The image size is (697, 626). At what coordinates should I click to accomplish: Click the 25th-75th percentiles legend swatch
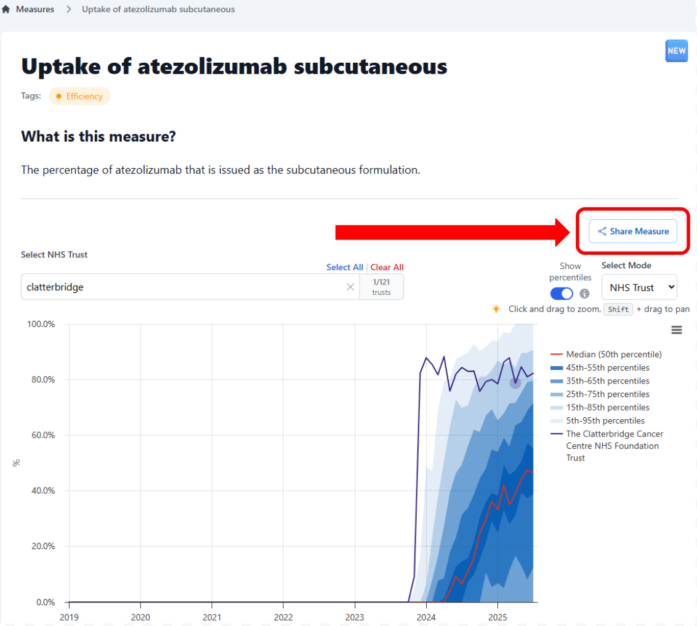(x=557, y=394)
